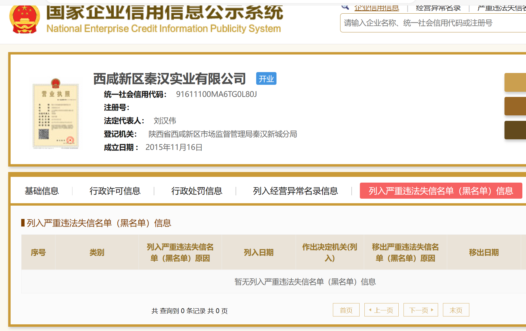The width and height of the screenshot is (526, 331).
Task: Go to next page with 下一页
Action: pos(421,310)
